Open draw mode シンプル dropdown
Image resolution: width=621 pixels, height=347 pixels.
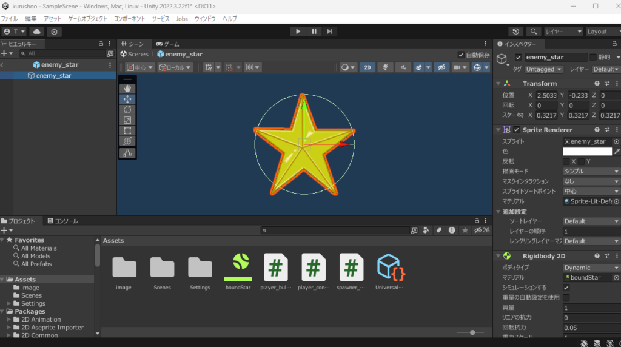click(592, 171)
